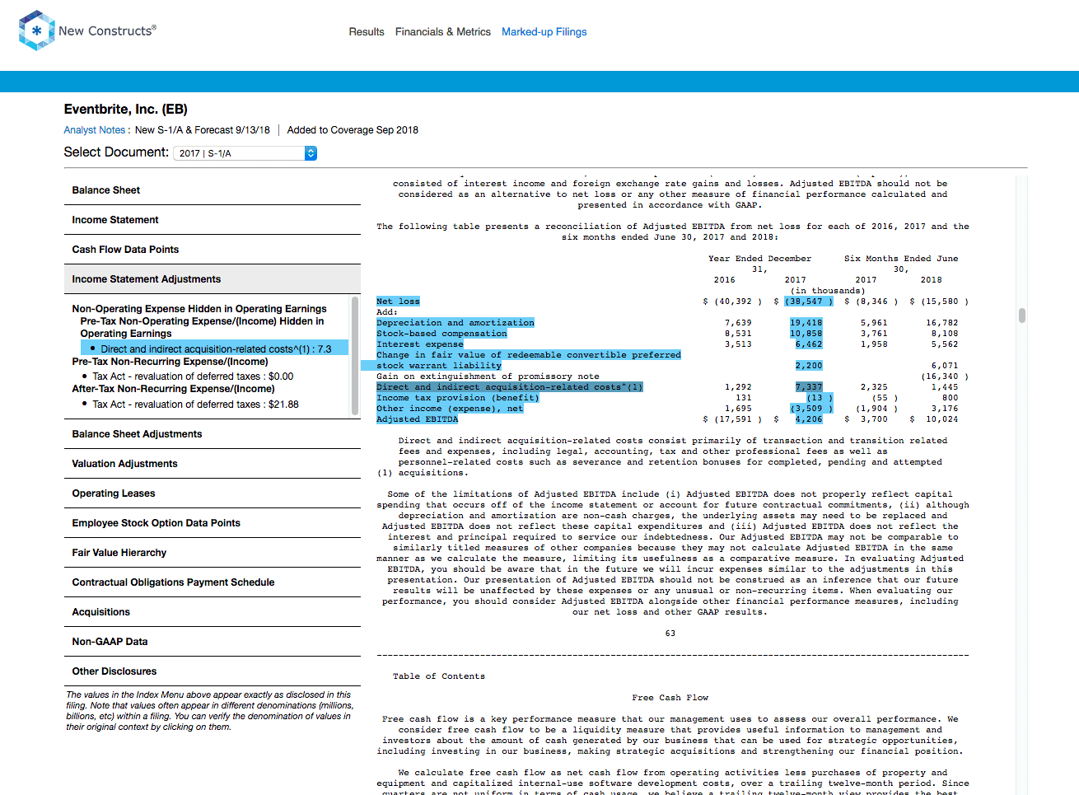1079x795 pixels.
Task: Expand the Balance Sheet Adjustments section
Action: tap(213, 434)
